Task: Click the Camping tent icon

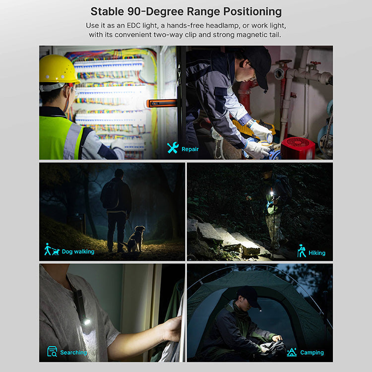Action: click(x=292, y=352)
